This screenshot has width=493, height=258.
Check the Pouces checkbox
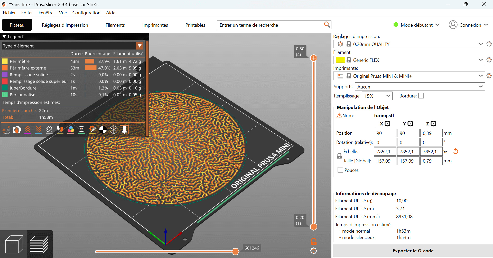[340, 170]
